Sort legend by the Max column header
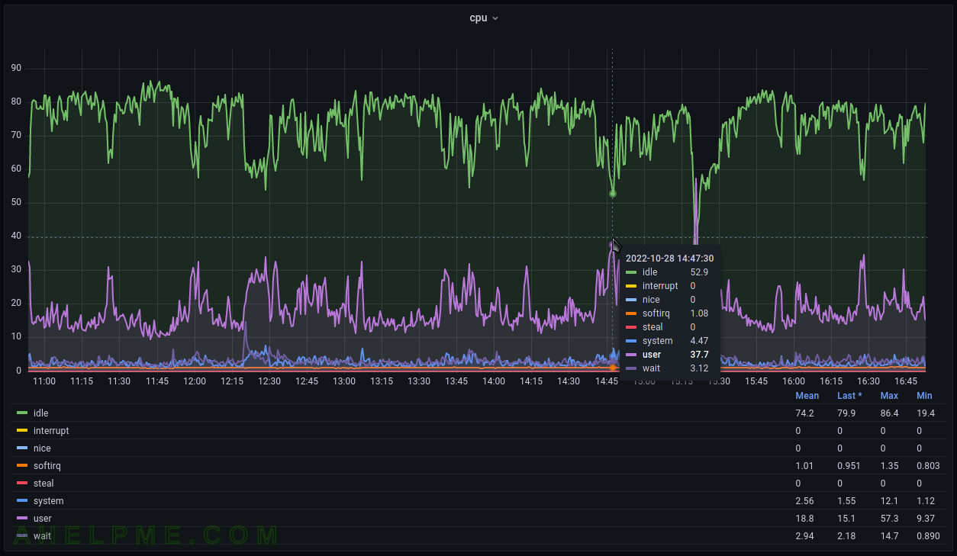Viewport: 957px width, 556px height. coord(888,396)
